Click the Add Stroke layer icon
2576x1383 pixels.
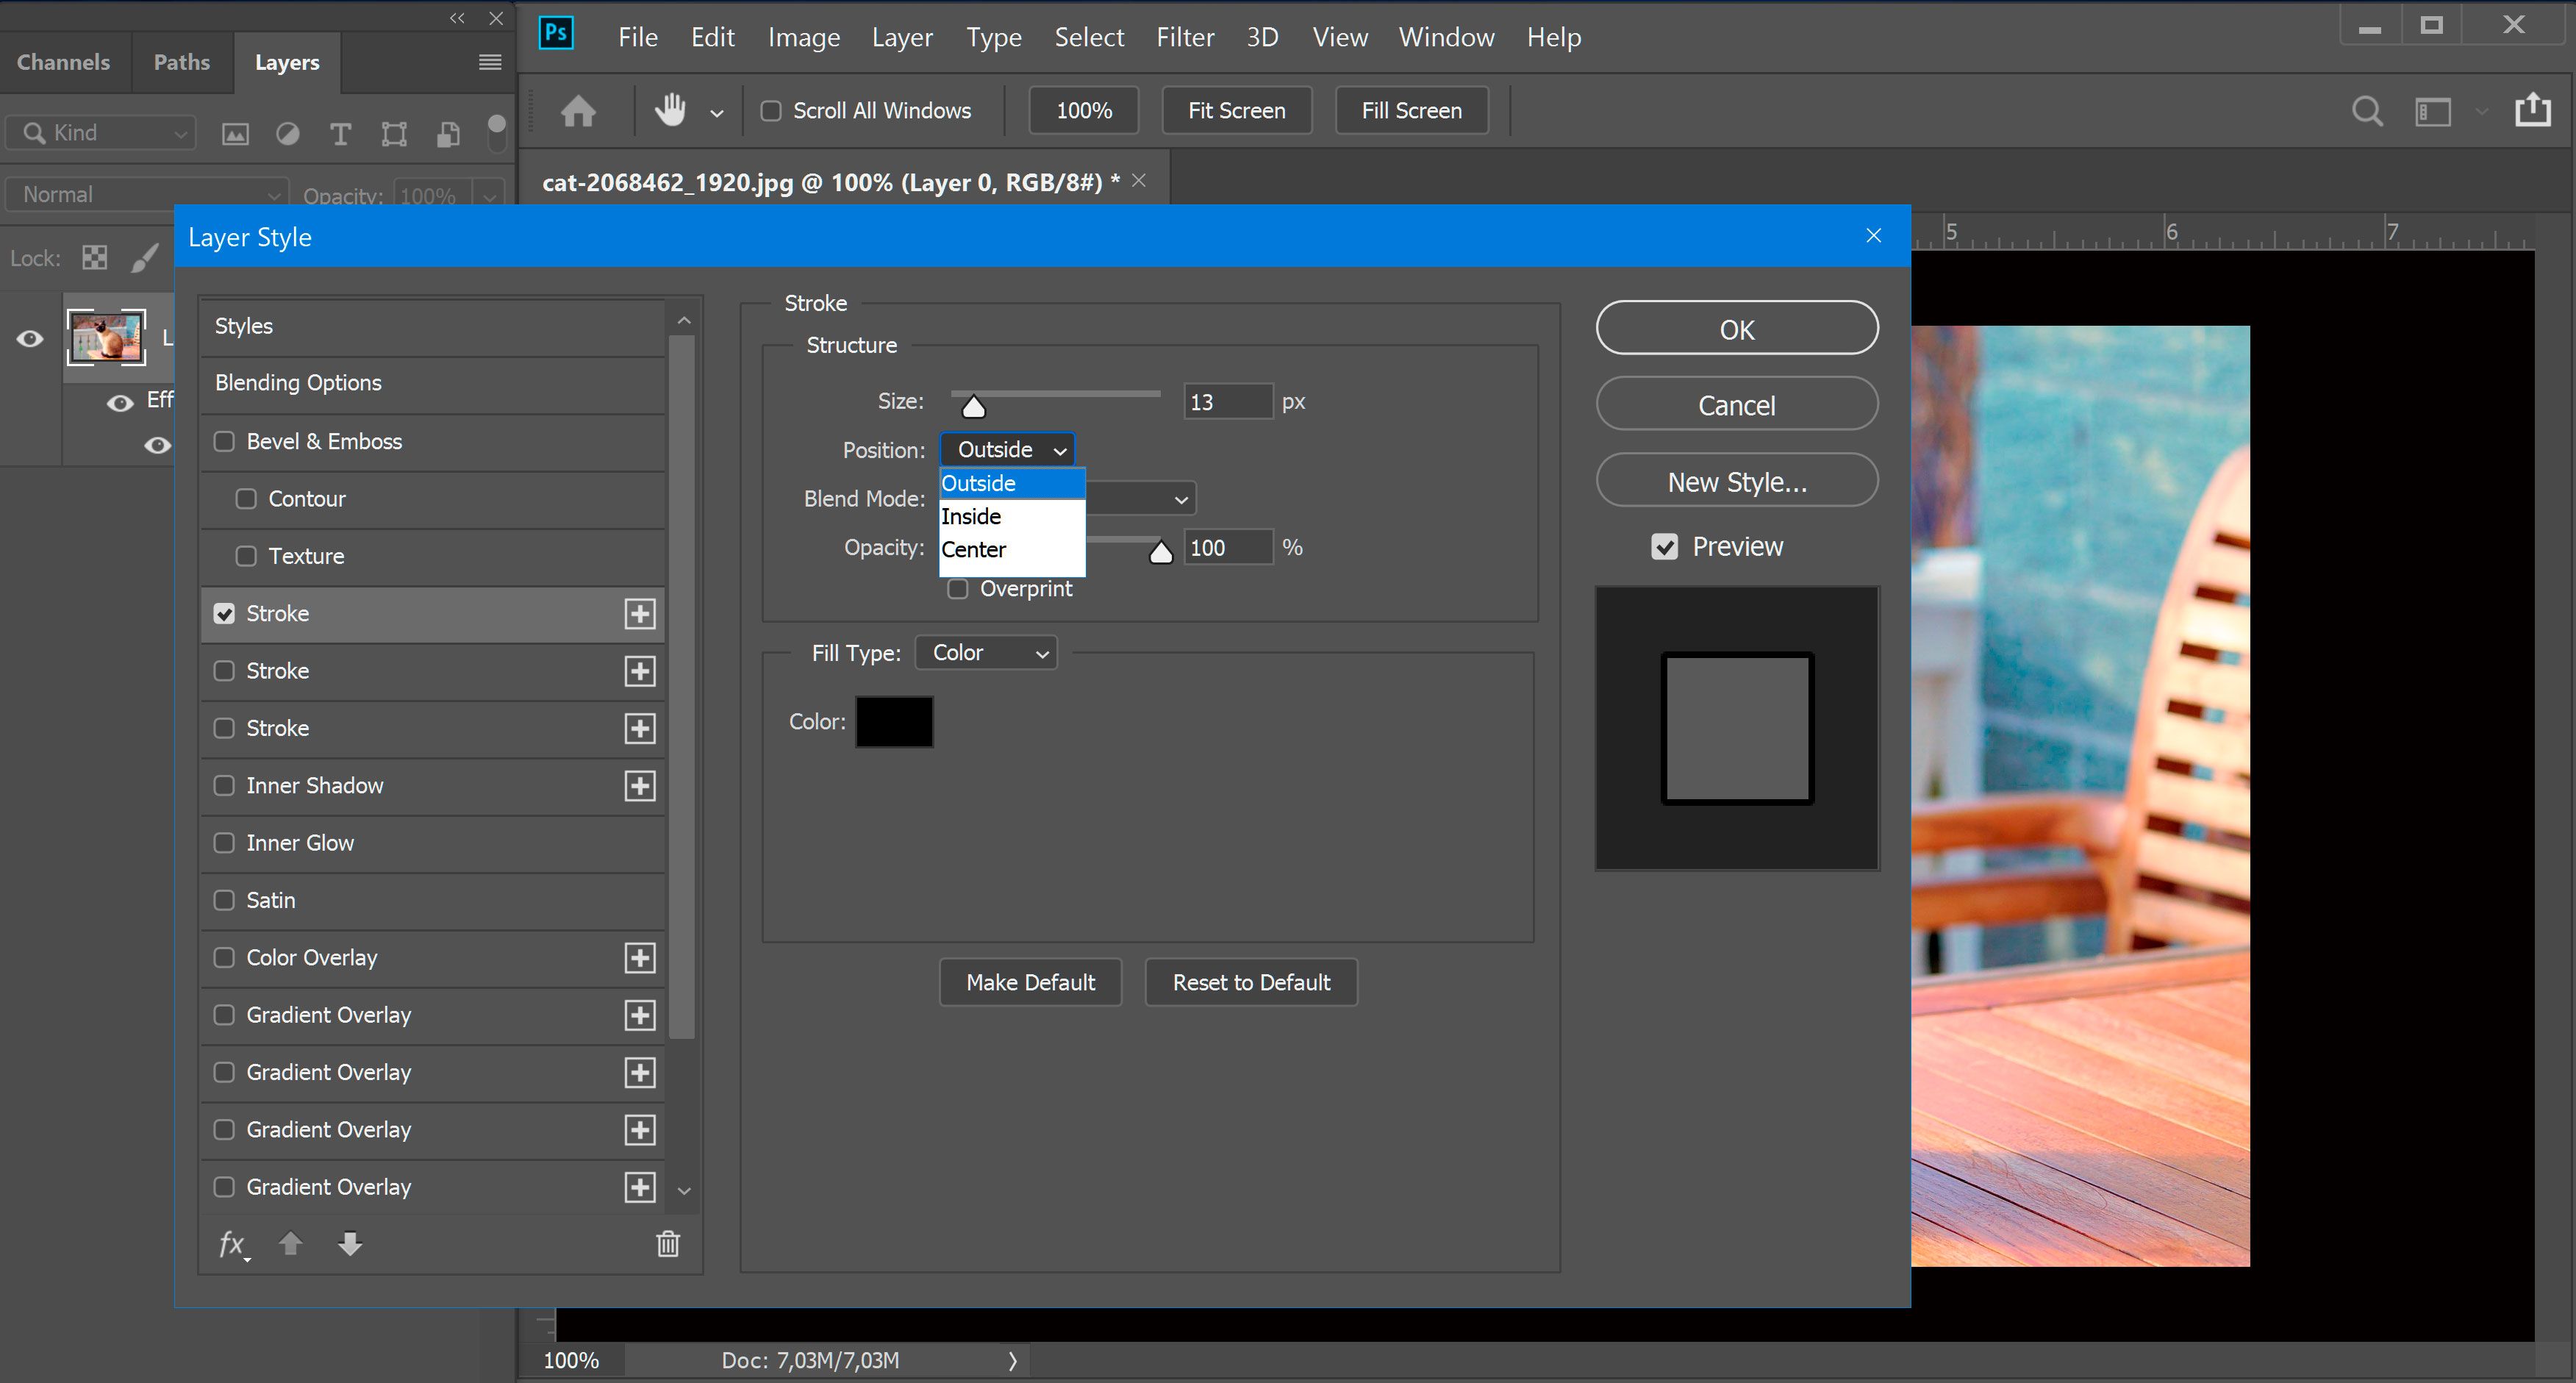(640, 613)
